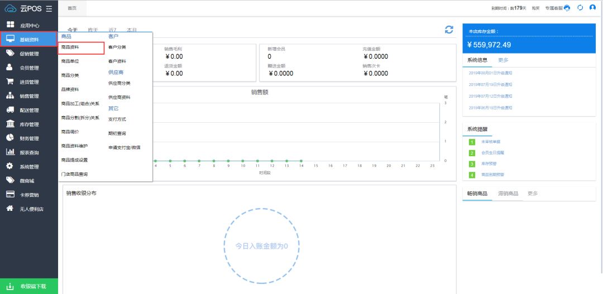Open 卡券营销 card icon
This screenshot has height=294, width=603.
(11, 194)
